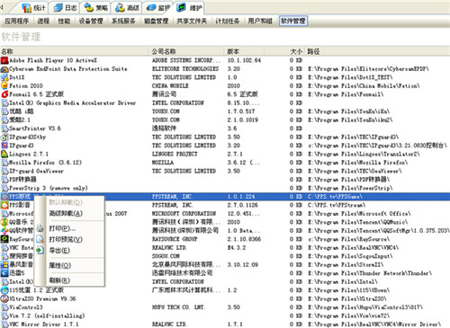The image size is (450, 328).
Task: Click the IP-guard OeaViewer icon
Action: point(4,171)
